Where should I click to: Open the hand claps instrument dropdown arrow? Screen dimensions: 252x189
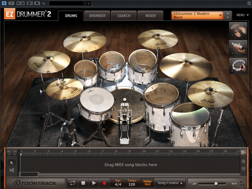click(232, 35)
